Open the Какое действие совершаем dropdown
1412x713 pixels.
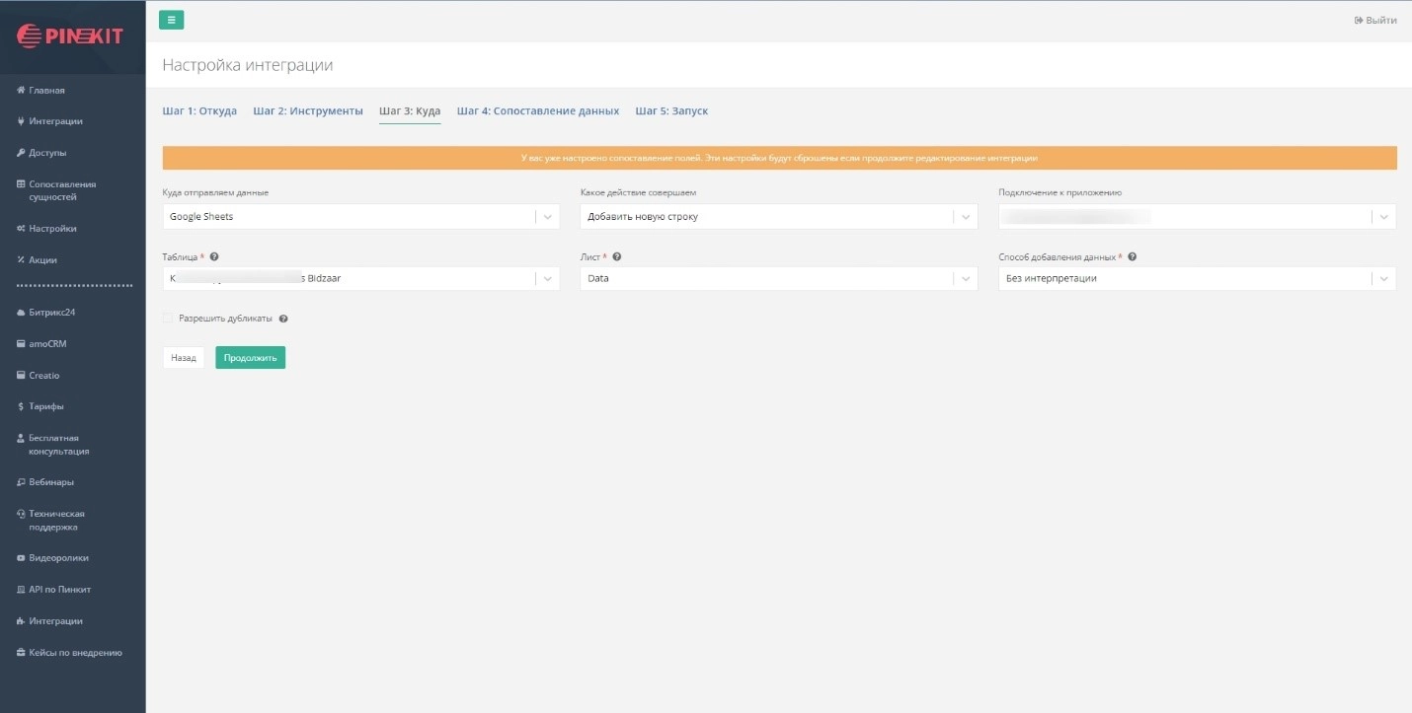pos(778,217)
